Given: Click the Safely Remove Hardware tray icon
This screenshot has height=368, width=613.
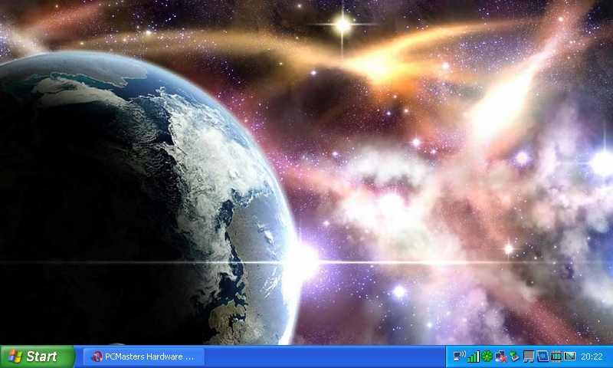Looking at the screenshot, I should point(514,356).
